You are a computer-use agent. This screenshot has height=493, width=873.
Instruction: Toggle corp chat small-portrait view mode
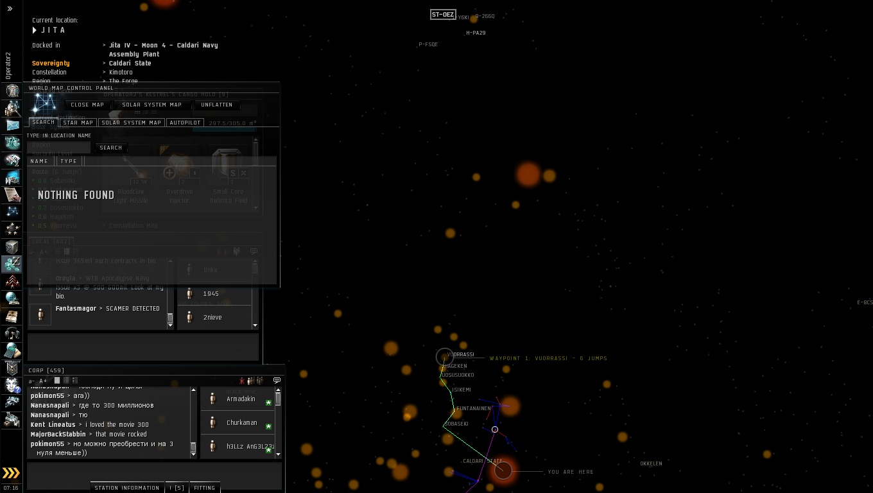point(66,381)
